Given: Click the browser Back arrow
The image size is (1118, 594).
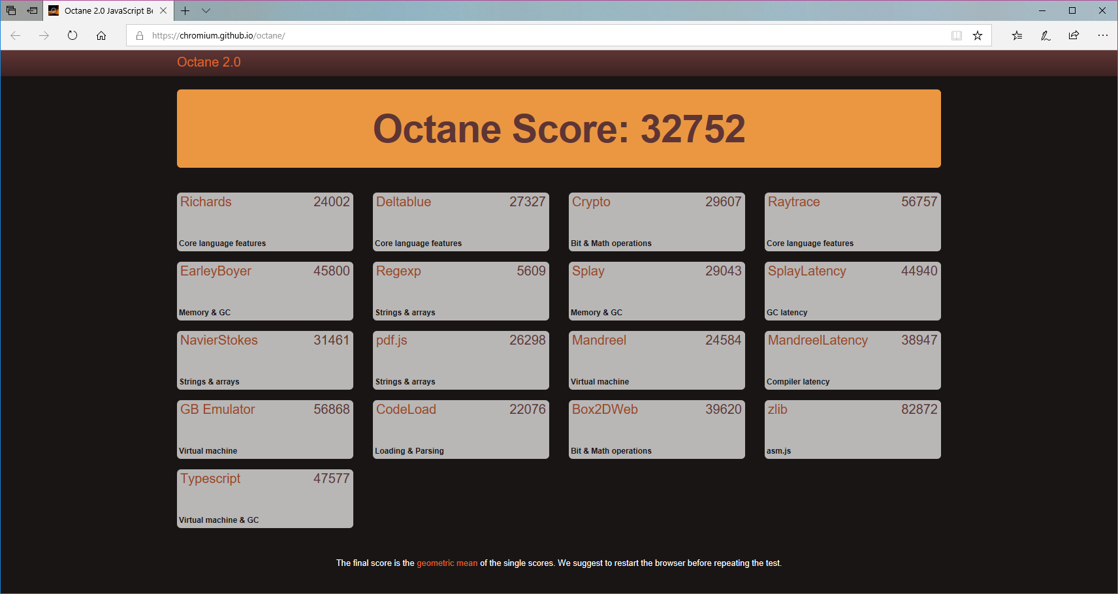Looking at the screenshot, I should coord(16,35).
